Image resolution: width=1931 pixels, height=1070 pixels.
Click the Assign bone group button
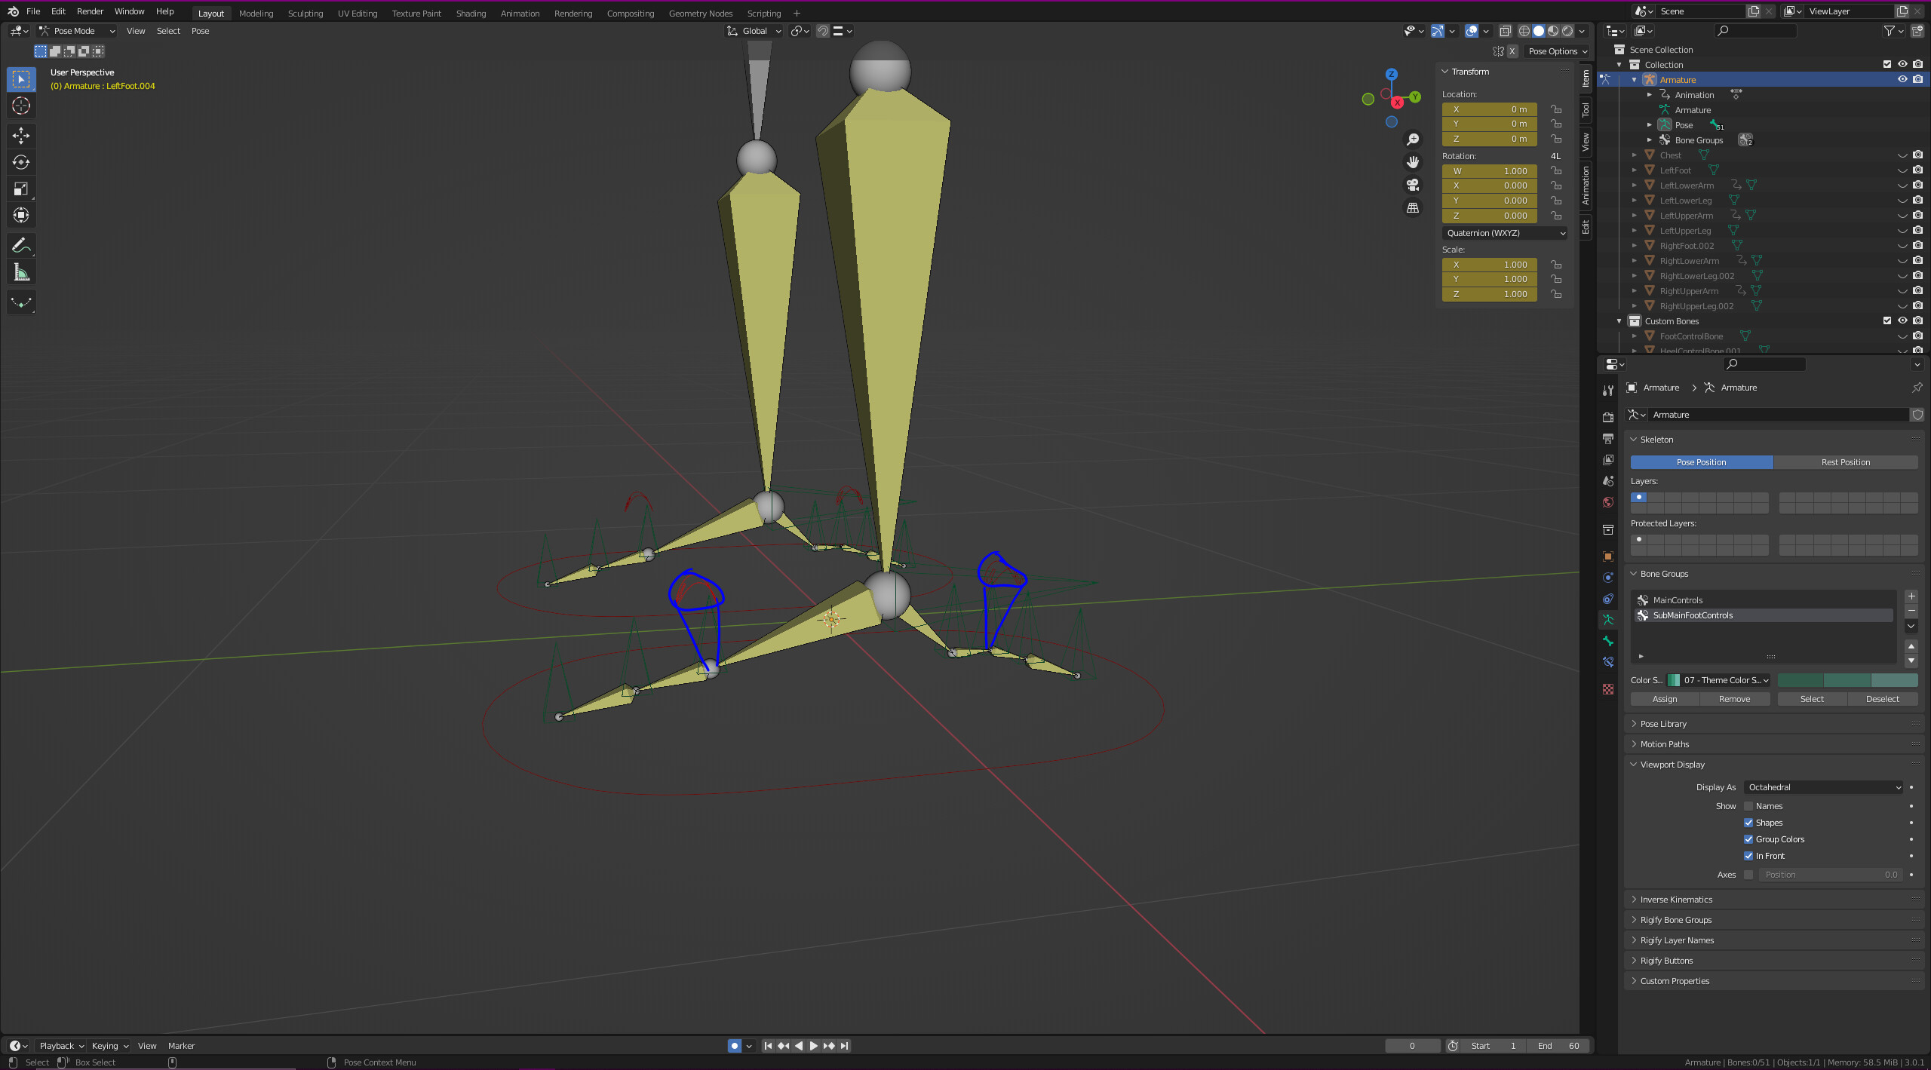point(1665,699)
